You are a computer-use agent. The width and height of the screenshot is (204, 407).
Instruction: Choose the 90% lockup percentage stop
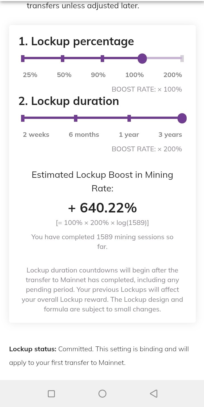[102, 59]
